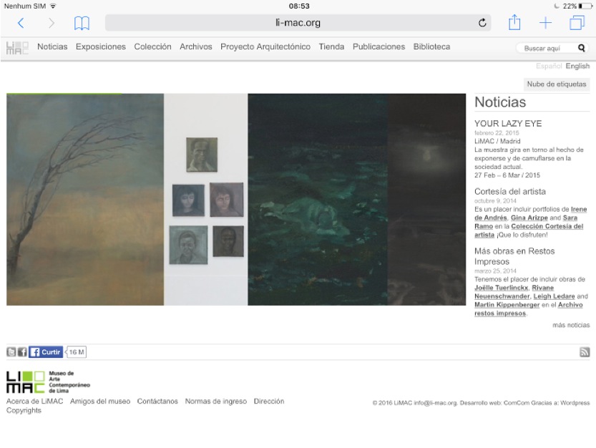The image size is (596, 448).
Task: Open Archivo restos impresos link
Action: [x=528, y=309]
